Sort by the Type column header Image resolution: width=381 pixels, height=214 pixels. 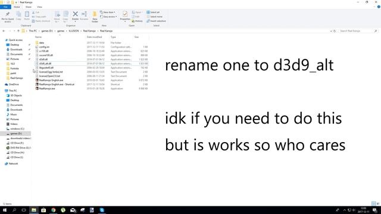[x=113, y=37]
